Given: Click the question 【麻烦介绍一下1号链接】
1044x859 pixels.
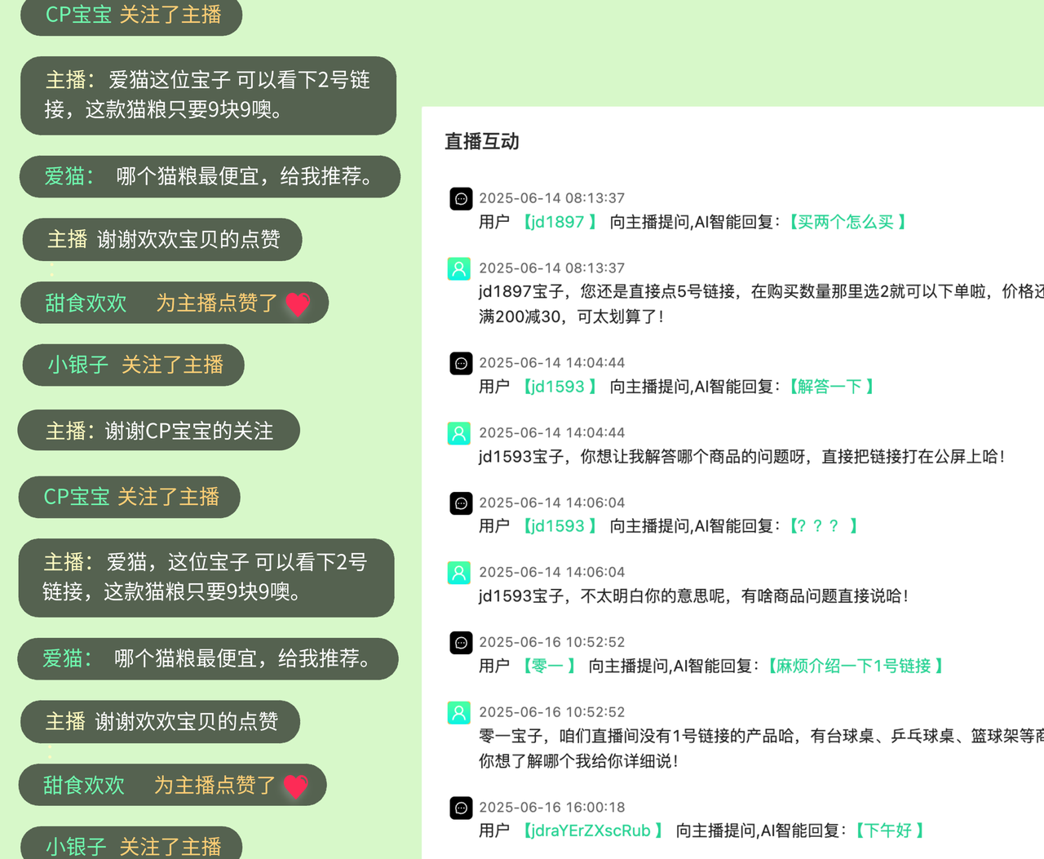Looking at the screenshot, I should (x=855, y=666).
